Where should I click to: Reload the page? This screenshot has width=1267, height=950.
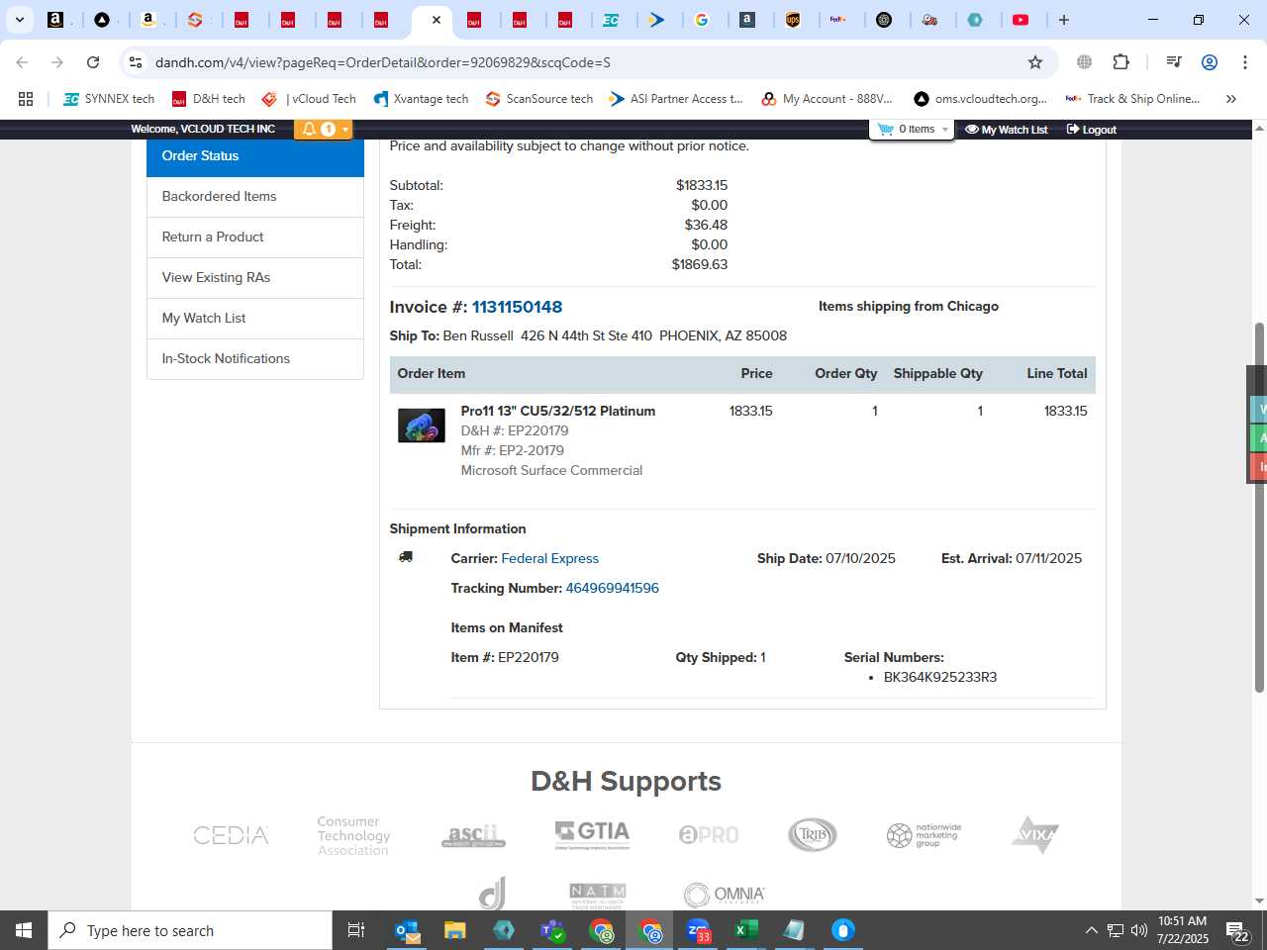tap(93, 62)
